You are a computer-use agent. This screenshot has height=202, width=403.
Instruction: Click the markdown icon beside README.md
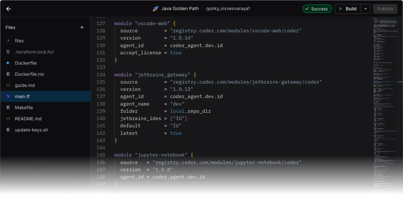8,119
